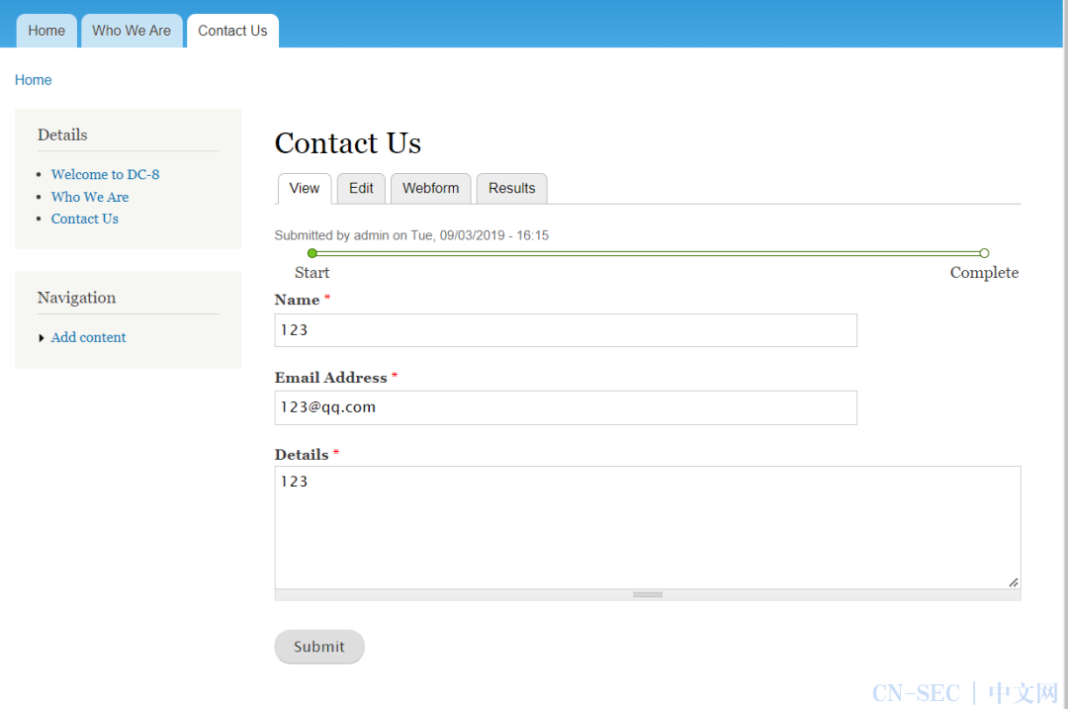Click inside the Details text area

coord(648,527)
